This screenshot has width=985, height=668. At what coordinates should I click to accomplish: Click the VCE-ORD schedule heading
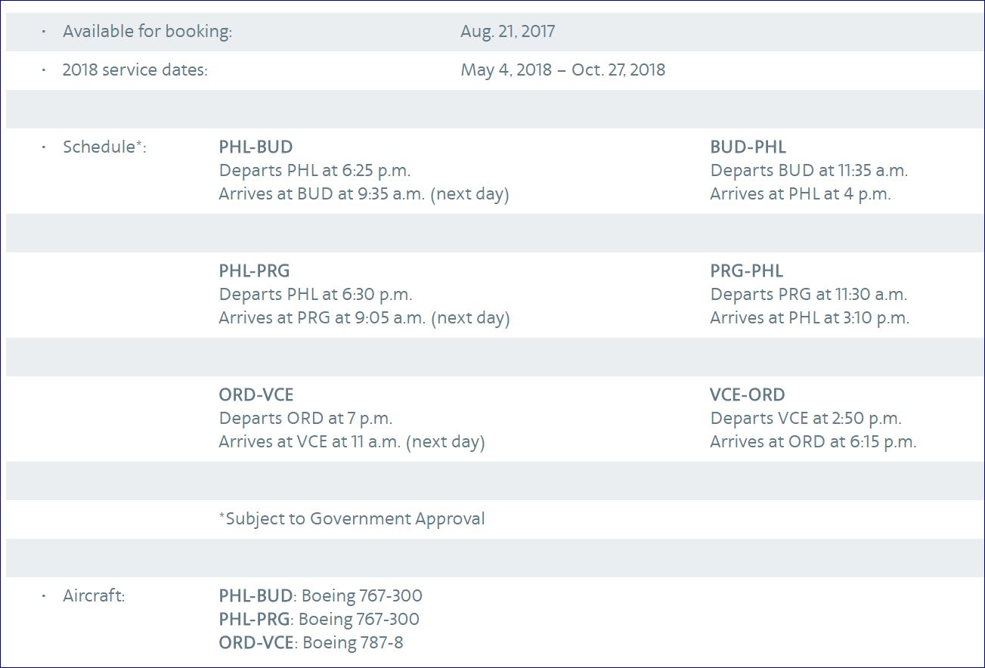tap(747, 395)
